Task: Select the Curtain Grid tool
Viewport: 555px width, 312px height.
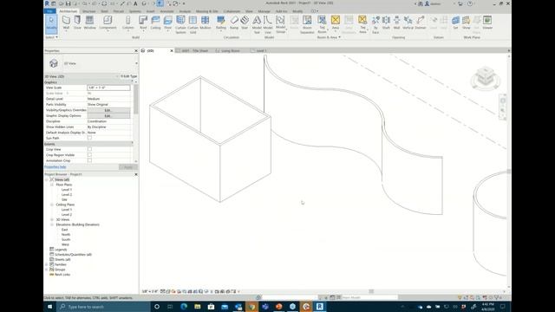Action: tap(193, 24)
